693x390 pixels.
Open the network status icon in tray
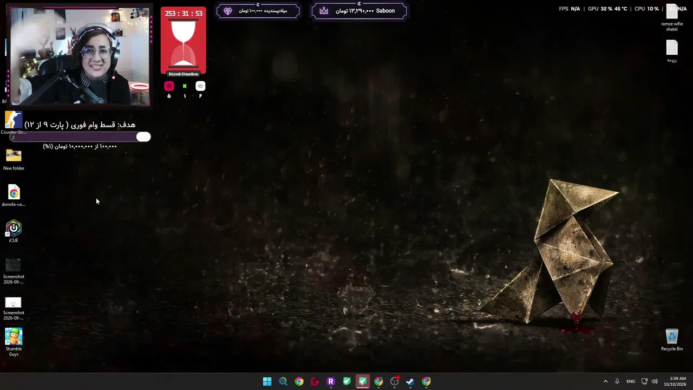coord(644,381)
